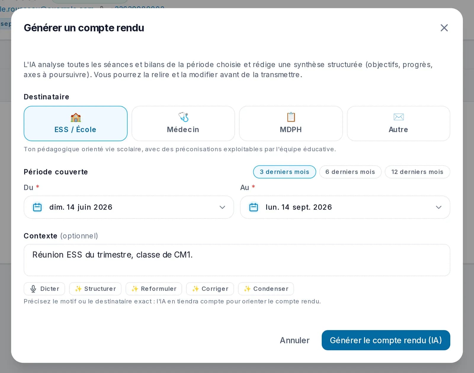Image resolution: width=474 pixels, height=373 pixels.
Task: Click the Destinataire section label
Action: click(x=47, y=97)
